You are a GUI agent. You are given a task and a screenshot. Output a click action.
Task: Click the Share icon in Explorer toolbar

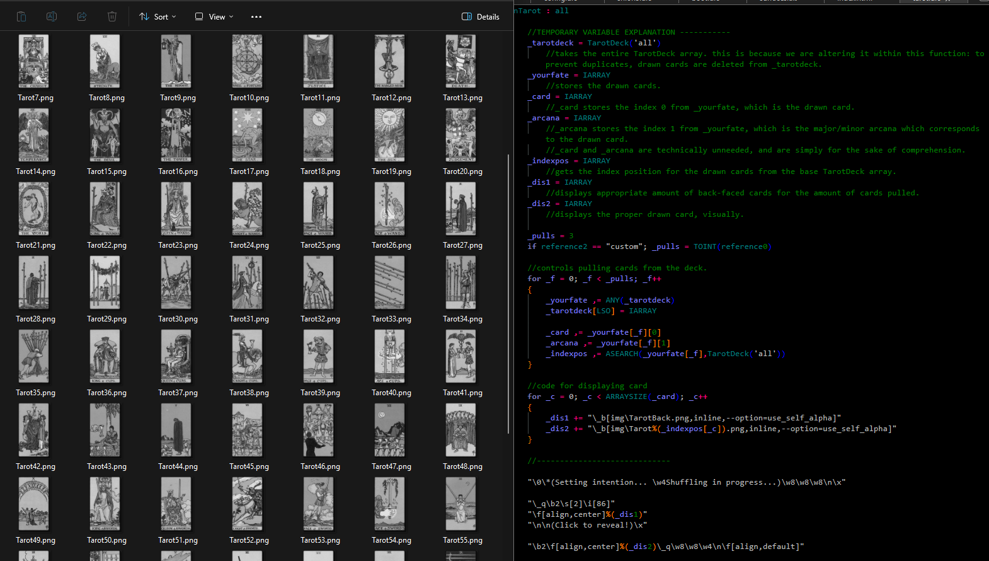click(x=82, y=16)
